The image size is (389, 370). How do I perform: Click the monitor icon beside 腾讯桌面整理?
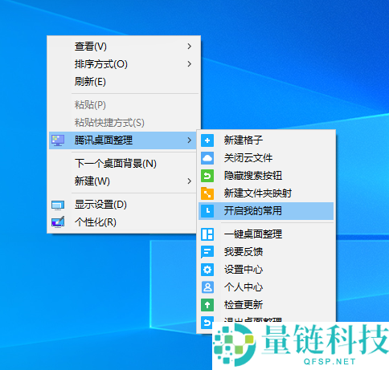[x=58, y=140]
